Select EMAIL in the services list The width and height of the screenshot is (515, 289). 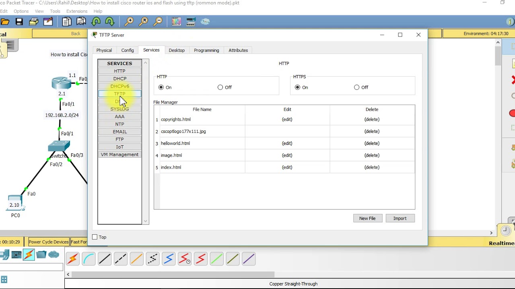pos(120,132)
